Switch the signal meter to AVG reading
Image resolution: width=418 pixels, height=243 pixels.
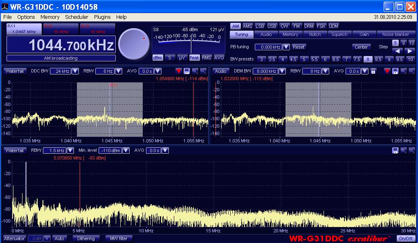[219, 58]
